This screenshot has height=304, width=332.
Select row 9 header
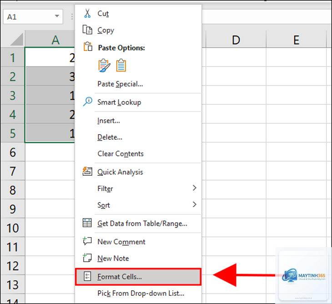(13, 209)
